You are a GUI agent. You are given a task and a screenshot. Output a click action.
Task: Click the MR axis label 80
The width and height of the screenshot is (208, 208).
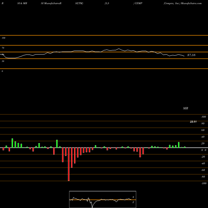[203, 124]
